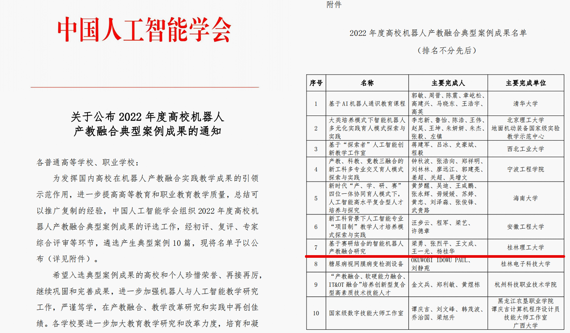Select the 2022年度高校机器人产教融合典型案例成果名单 table title
The height and width of the screenshot is (333, 570).
(438, 33)
